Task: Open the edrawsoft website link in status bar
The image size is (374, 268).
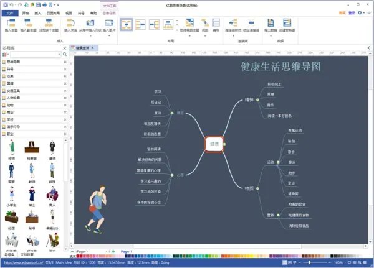Action: pos(24,262)
